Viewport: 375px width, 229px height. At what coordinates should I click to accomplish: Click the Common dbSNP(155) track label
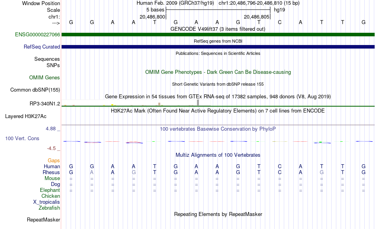point(35,90)
